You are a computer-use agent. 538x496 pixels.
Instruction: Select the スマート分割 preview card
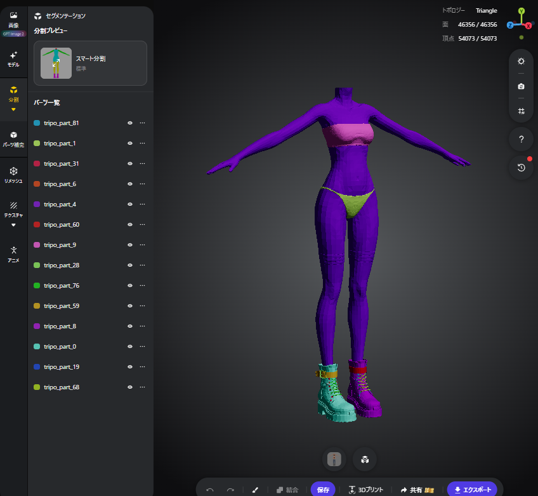tap(90, 64)
